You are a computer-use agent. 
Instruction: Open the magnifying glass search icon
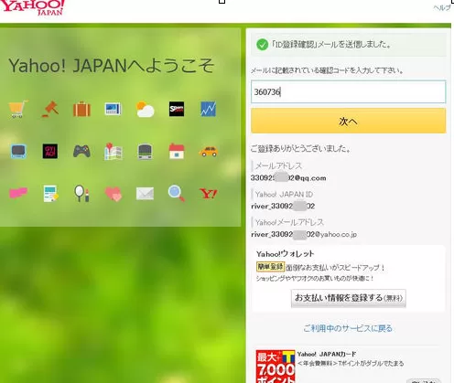click(177, 194)
